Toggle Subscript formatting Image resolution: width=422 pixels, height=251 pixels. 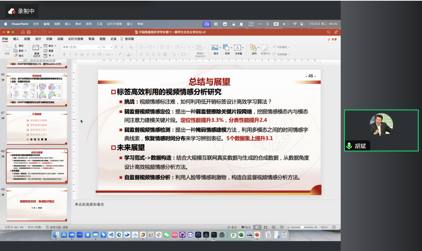[93, 54]
